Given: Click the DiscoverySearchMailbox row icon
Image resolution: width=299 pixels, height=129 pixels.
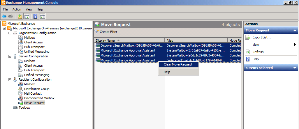Looking at the screenshot, I should point(98,45).
